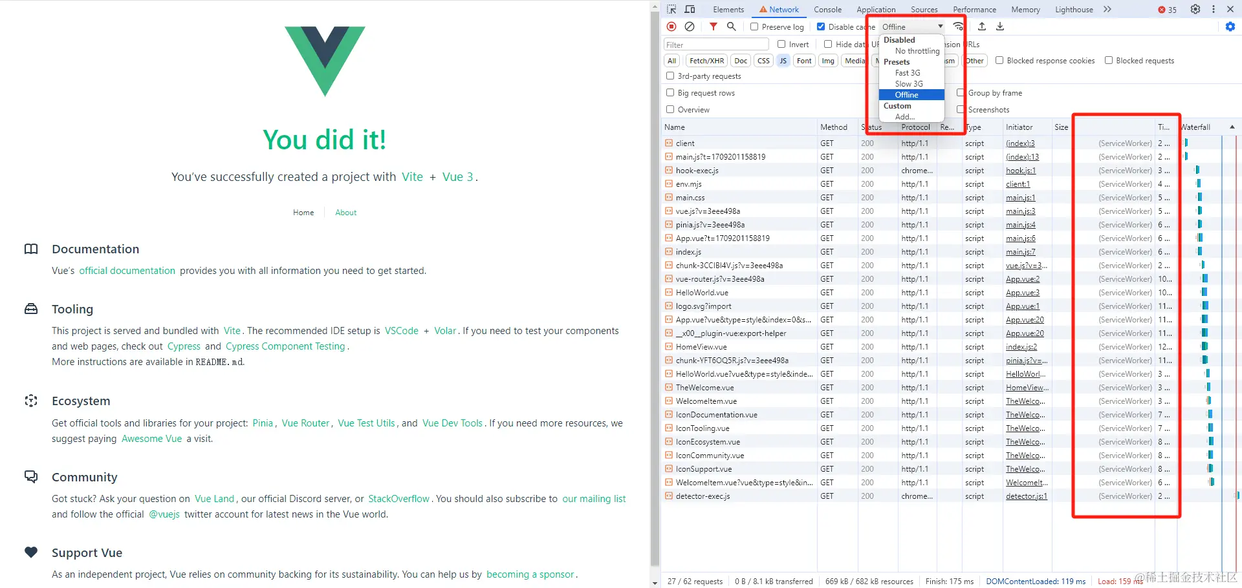Expand the more DevTools tabs chevron
This screenshot has width=1242, height=588.
click(x=1107, y=9)
